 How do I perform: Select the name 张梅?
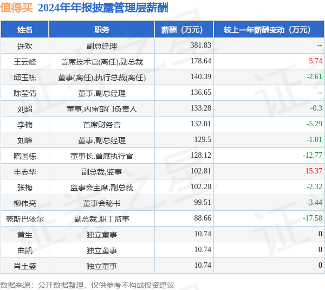pos(25,188)
